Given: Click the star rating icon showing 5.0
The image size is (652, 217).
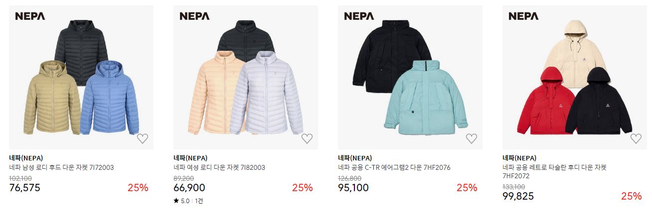Looking at the screenshot, I should tap(176, 201).
